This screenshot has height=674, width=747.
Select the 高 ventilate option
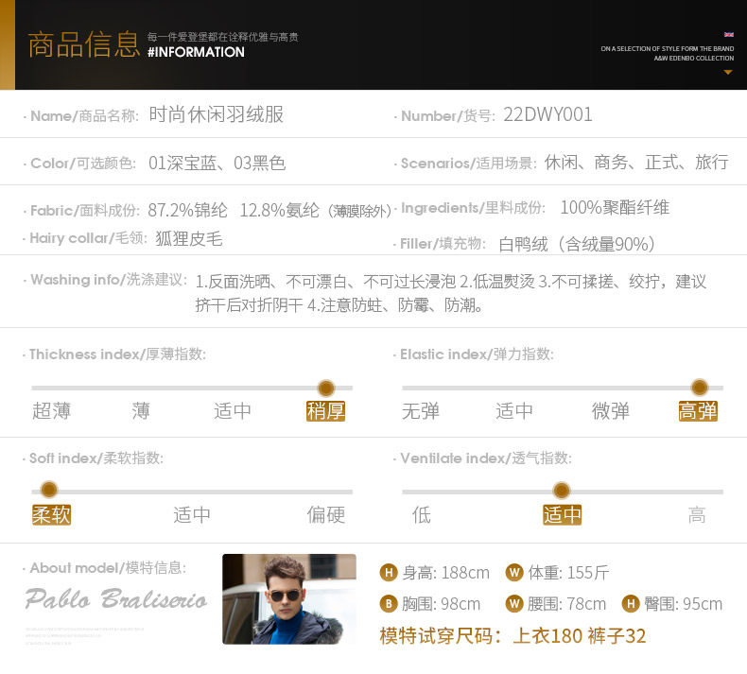(697, 515)
